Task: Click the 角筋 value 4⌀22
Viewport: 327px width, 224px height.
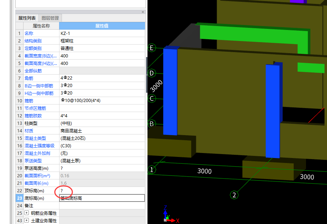Action: click(102, 78)
